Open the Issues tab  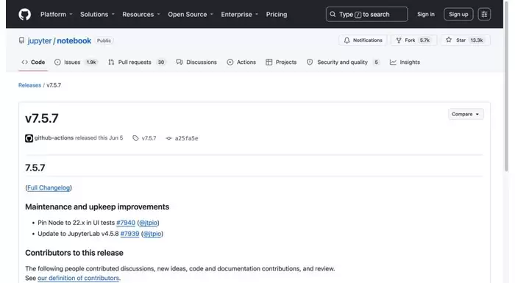click(76, 62)
